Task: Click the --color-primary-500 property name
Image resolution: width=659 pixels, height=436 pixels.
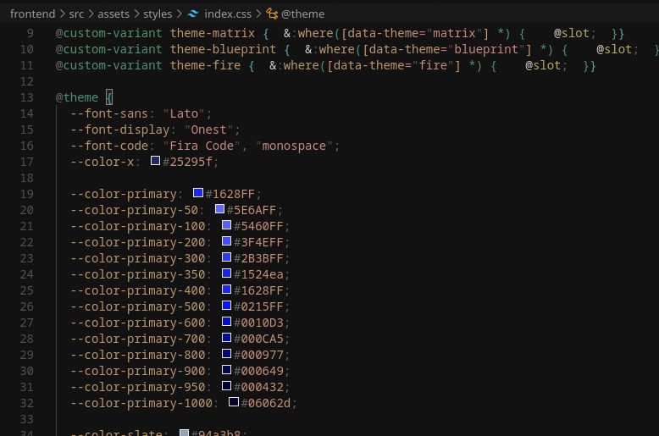Action: (138, 306)
